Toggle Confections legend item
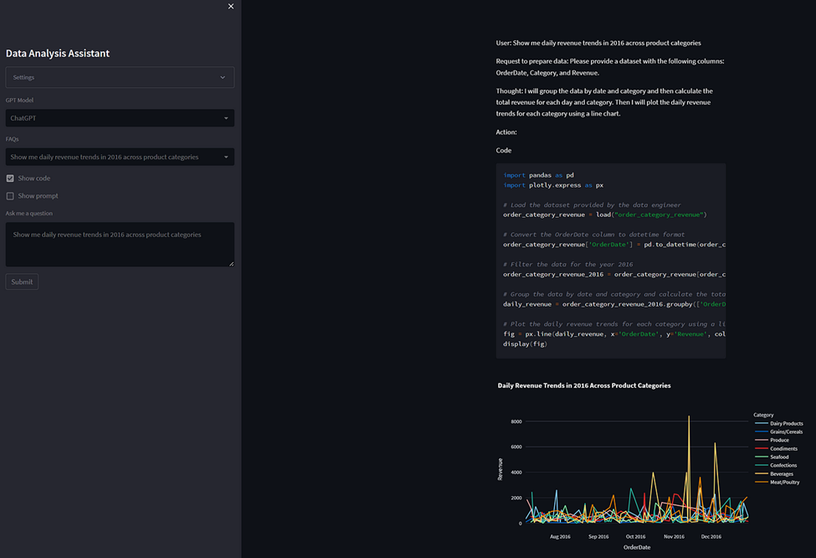The width and height of the screenshot is (816, 558). [776, 465]
